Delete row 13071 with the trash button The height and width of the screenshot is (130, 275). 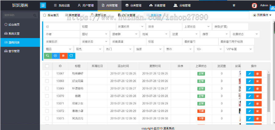tap(258, 104)
